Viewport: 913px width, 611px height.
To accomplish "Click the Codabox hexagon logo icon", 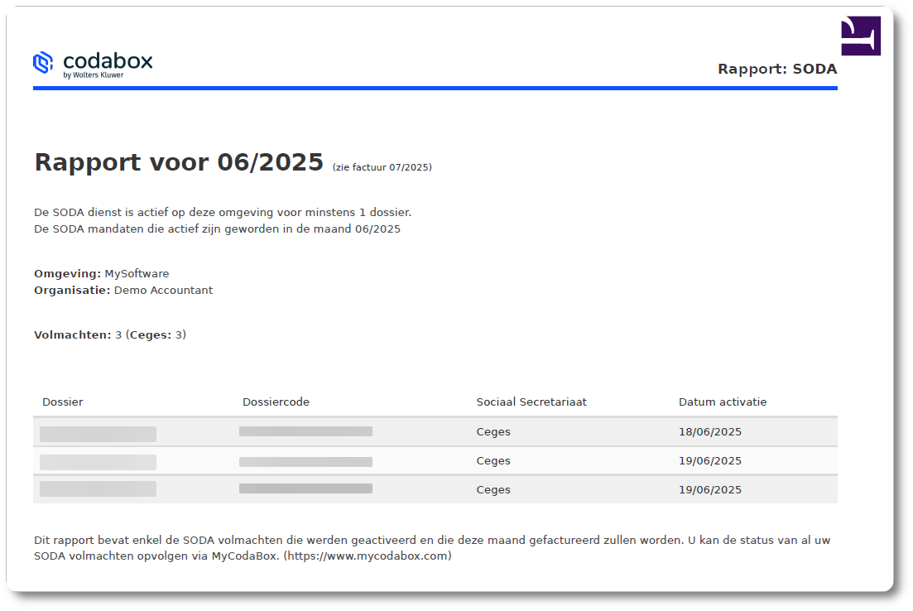I will [44, 62].
